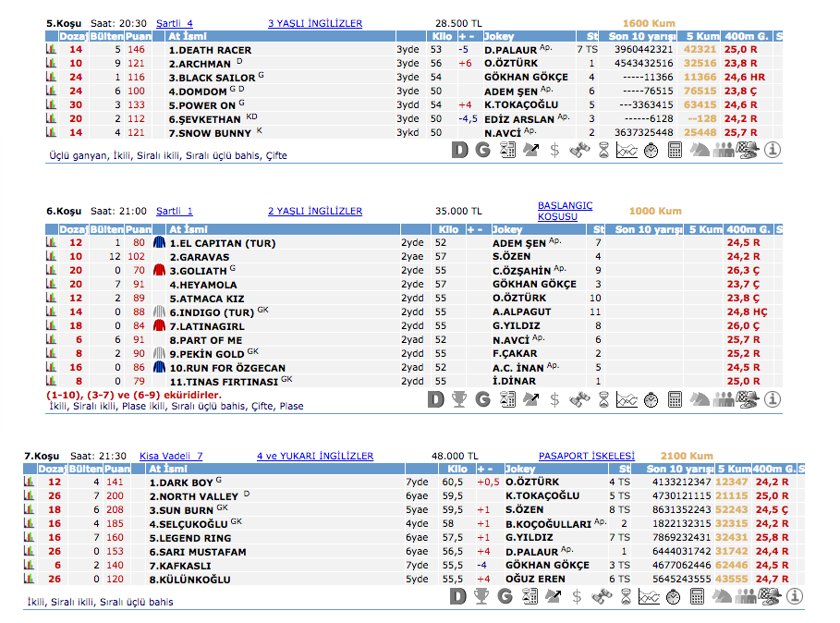The image size is (840, 623).
Task: Open the stopwatch icon in race 6 toolbar
Action: pyautogui.click(x=651, y=399)
